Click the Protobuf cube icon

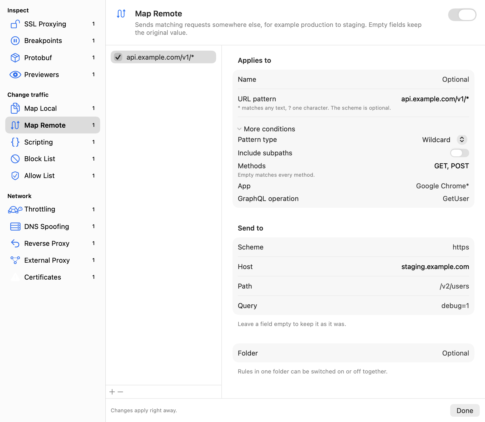(x=15, y=58)
